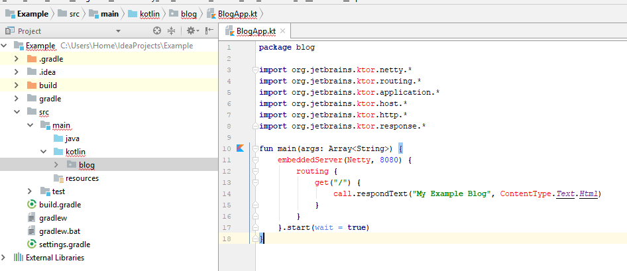The image size is (627, 271).
Task: Expand the .idea folder
Action: [x=17, y=72]
